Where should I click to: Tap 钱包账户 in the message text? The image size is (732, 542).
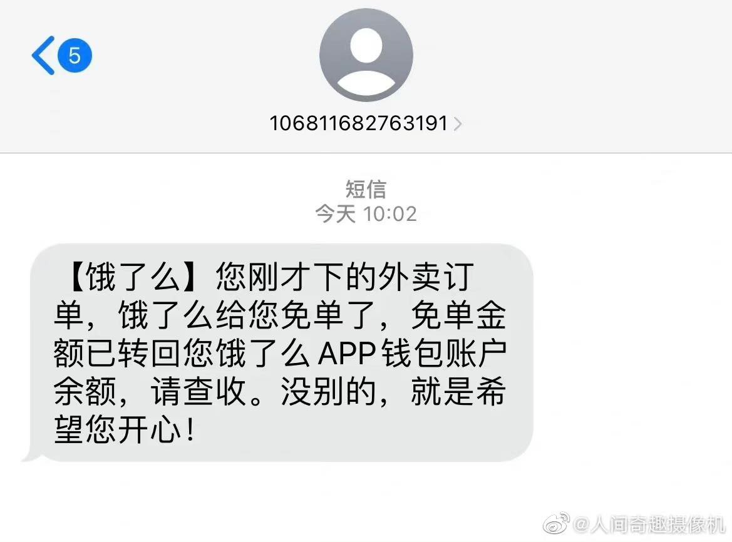pyautogui.click(x=444, y=353)
